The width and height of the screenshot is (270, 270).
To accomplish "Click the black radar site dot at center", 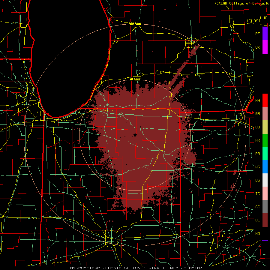I will pos(135,135).
